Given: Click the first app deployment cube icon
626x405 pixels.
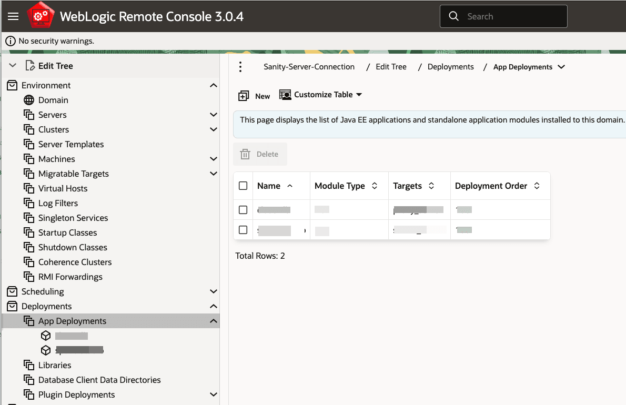Looking at the screenshot, I should 46,336.
